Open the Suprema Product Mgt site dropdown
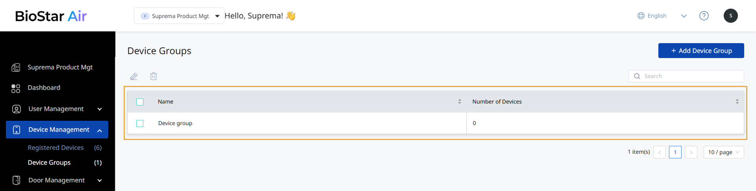The height and width of the screenshot is (191, 756). tap(179, 16)
